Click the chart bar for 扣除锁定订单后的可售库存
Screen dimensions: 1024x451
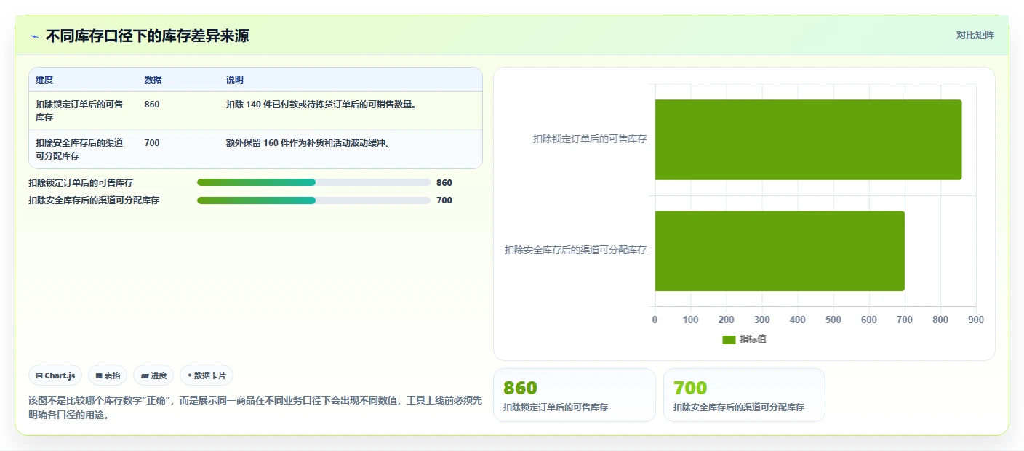(808, 139)
